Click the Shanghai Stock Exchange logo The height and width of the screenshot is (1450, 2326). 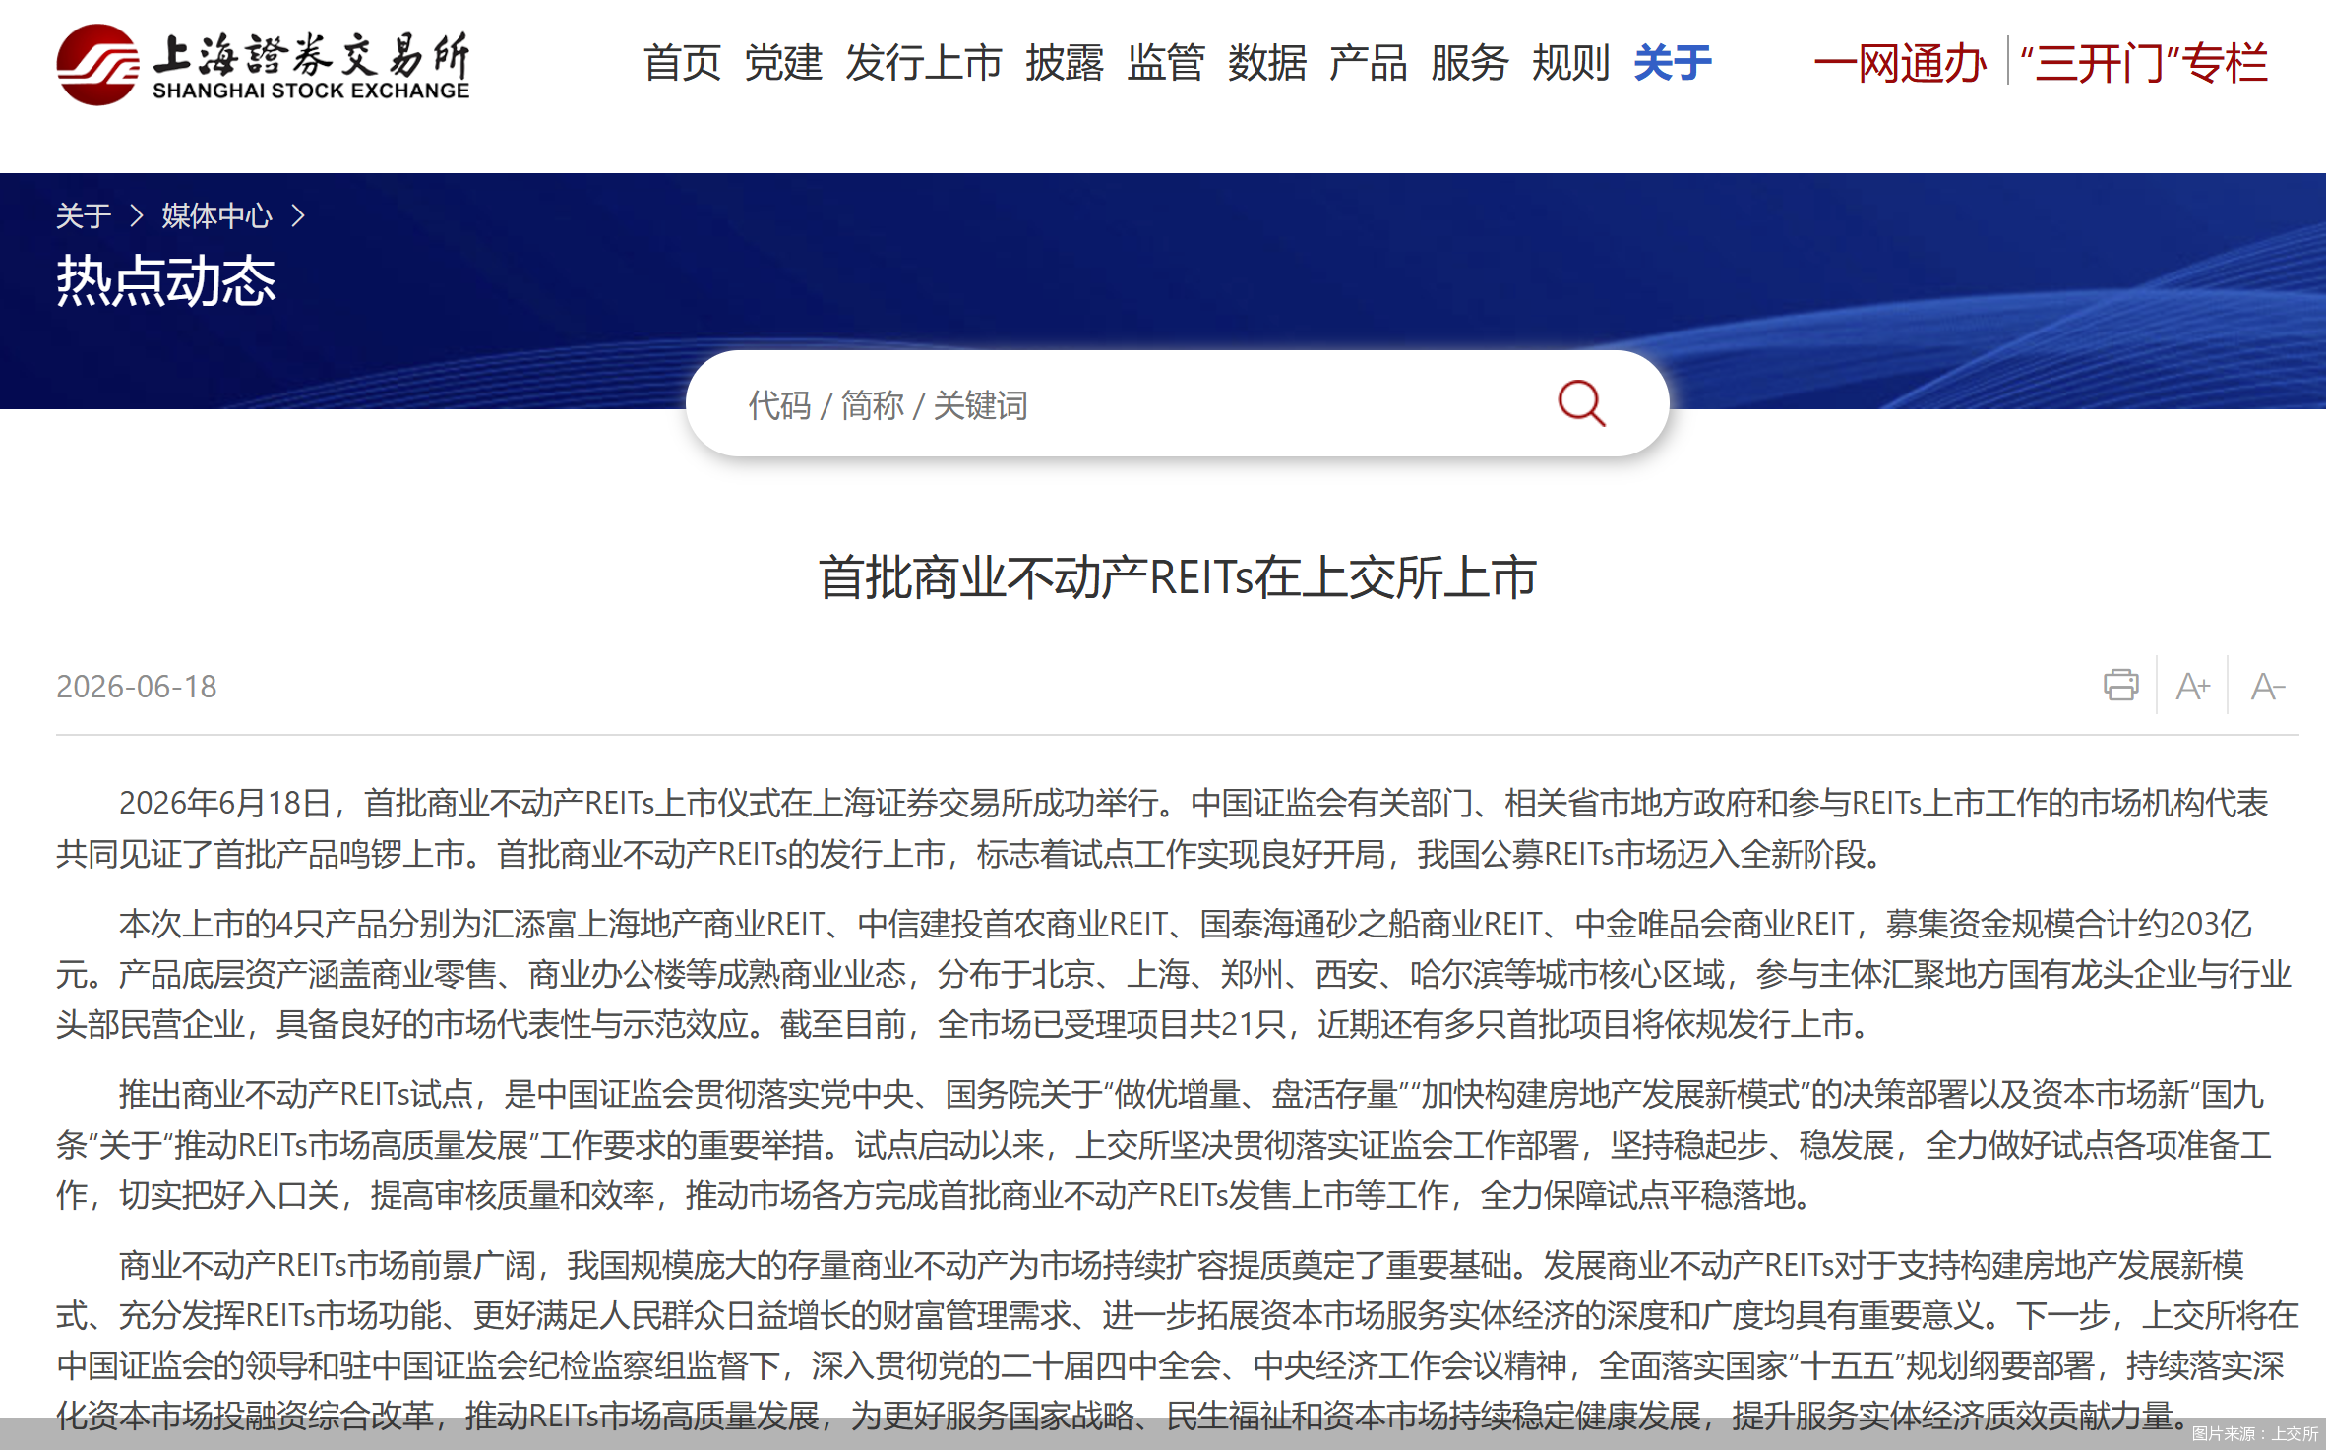(263, 65)
